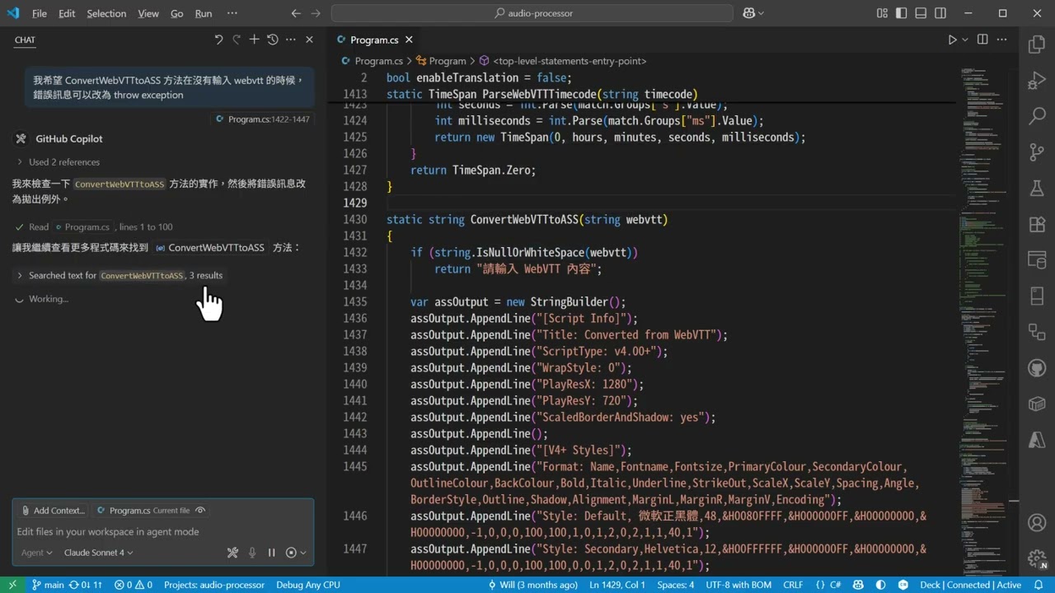Go forward with the right arrow
Viewport: 1055px width, 593px height.
(316, 13)
